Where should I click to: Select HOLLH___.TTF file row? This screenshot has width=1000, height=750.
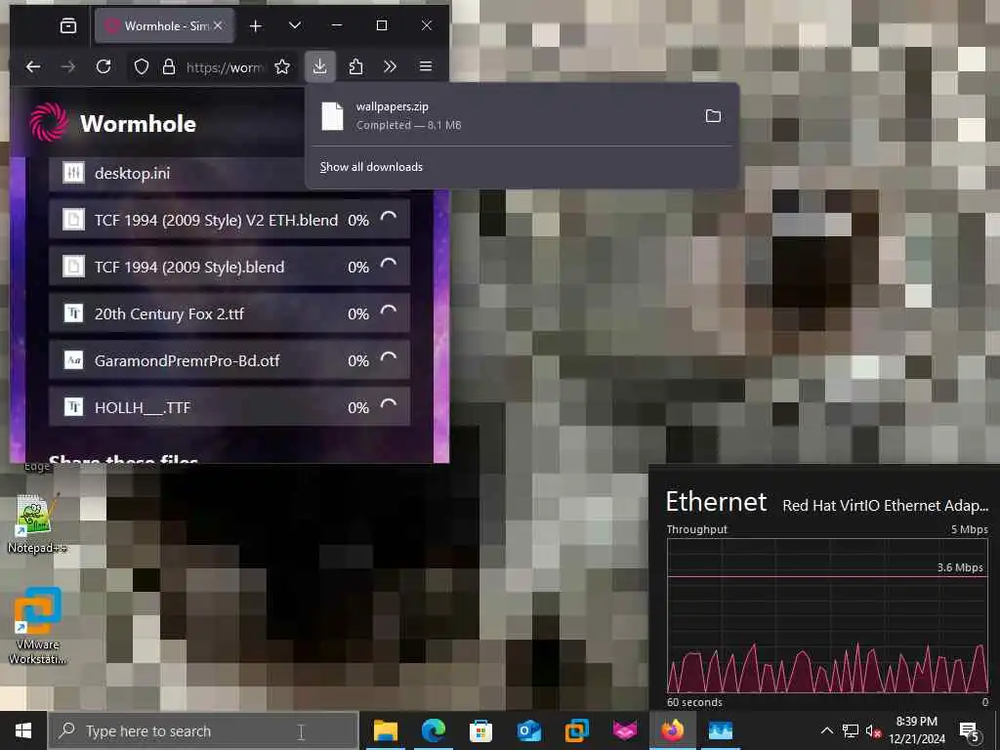[229, 407]
